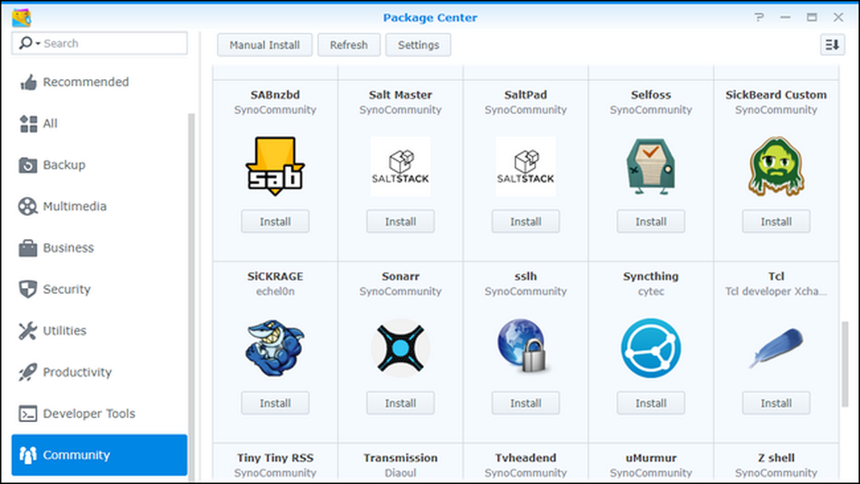Select the Productivity category
Viewport: 860px width, 484px height.
pos(99,372)
